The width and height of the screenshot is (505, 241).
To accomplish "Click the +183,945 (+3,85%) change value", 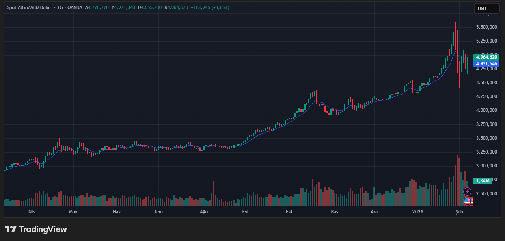I will [x=210, y=7].
